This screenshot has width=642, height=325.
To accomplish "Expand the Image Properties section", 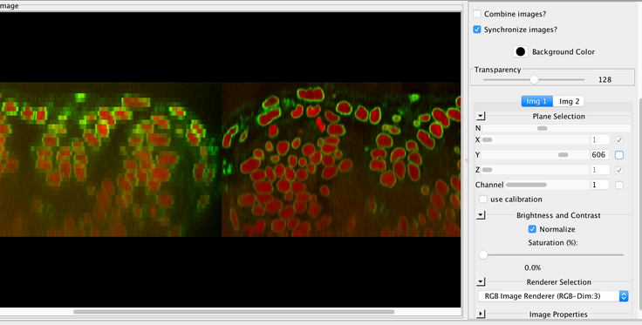I will (481, 314).
